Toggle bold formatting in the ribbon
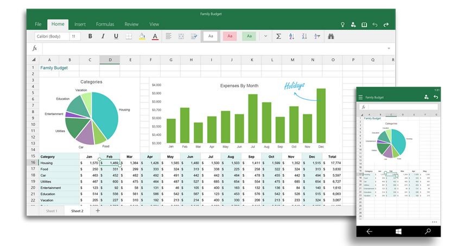This screenshot has height=246, width=457. 90,36
